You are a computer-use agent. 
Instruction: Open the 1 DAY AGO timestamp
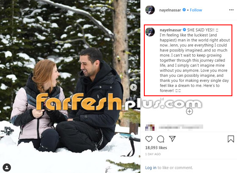[x=153, y=154]
